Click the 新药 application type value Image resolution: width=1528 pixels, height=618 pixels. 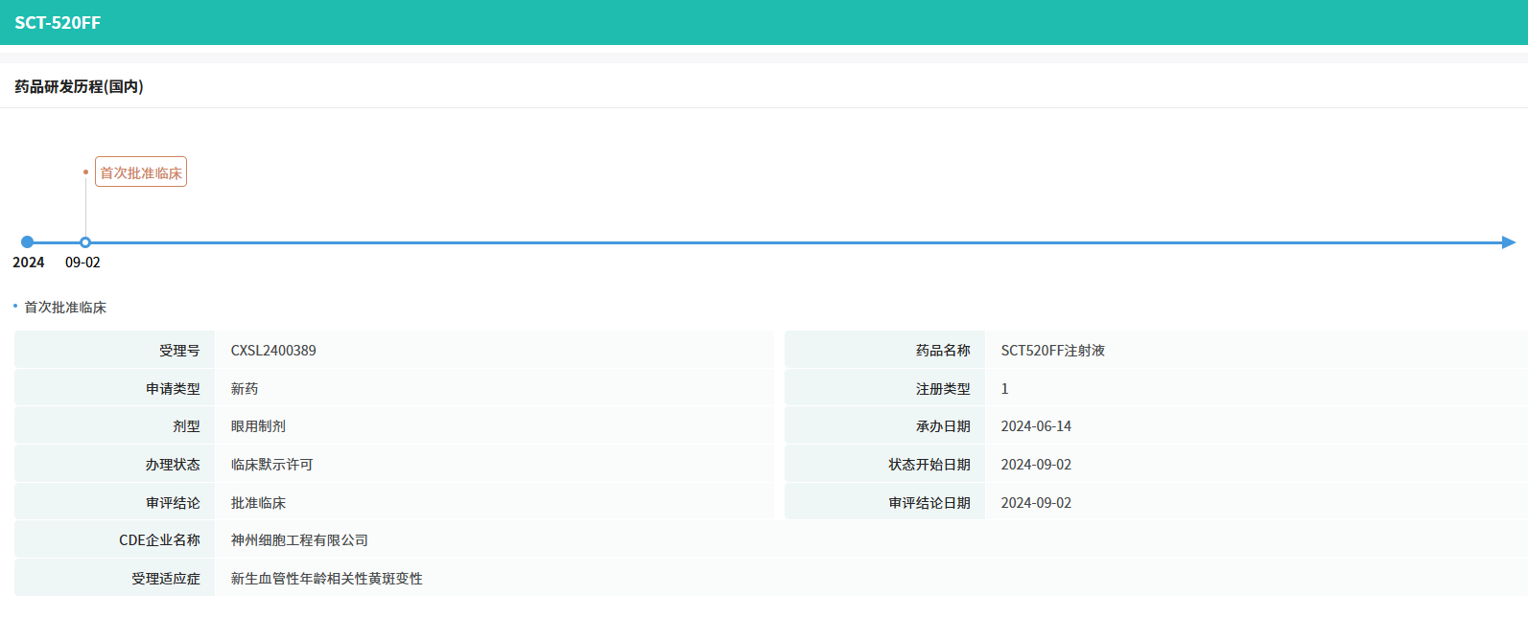(245, 389)
